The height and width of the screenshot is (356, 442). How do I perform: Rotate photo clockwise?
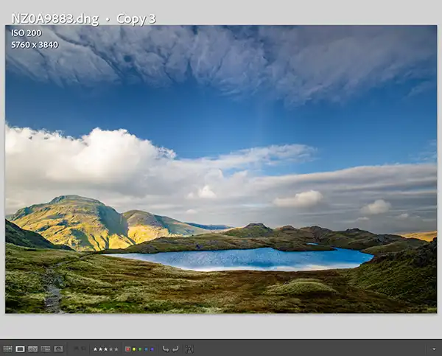(x=175, y=349)
